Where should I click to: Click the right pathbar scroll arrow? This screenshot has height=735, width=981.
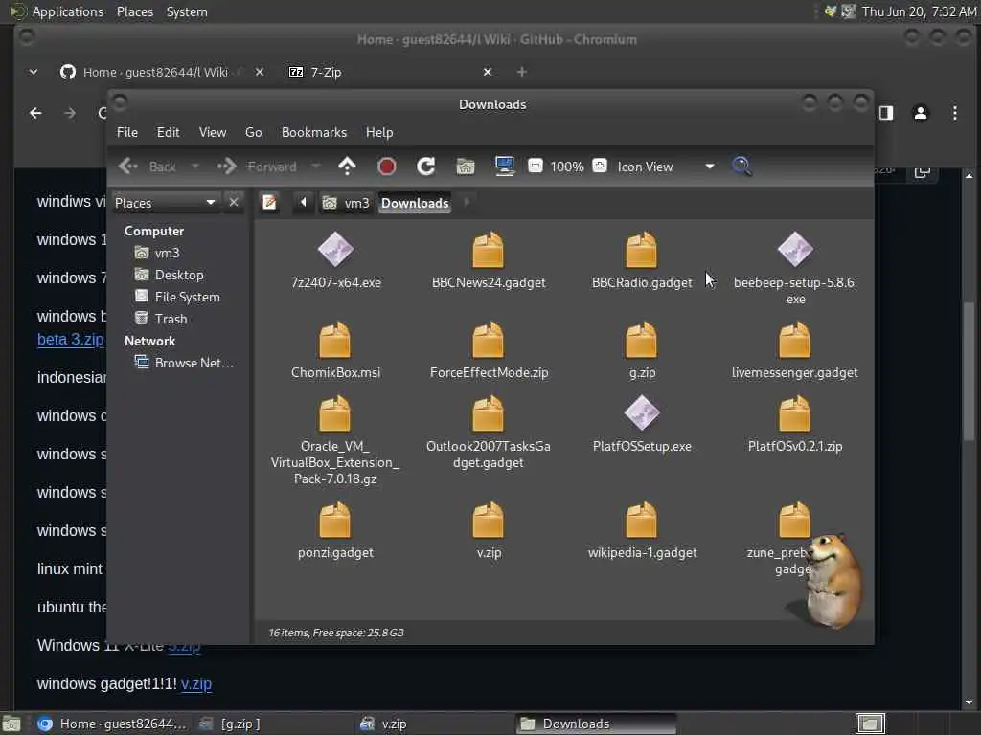[467, 202]
